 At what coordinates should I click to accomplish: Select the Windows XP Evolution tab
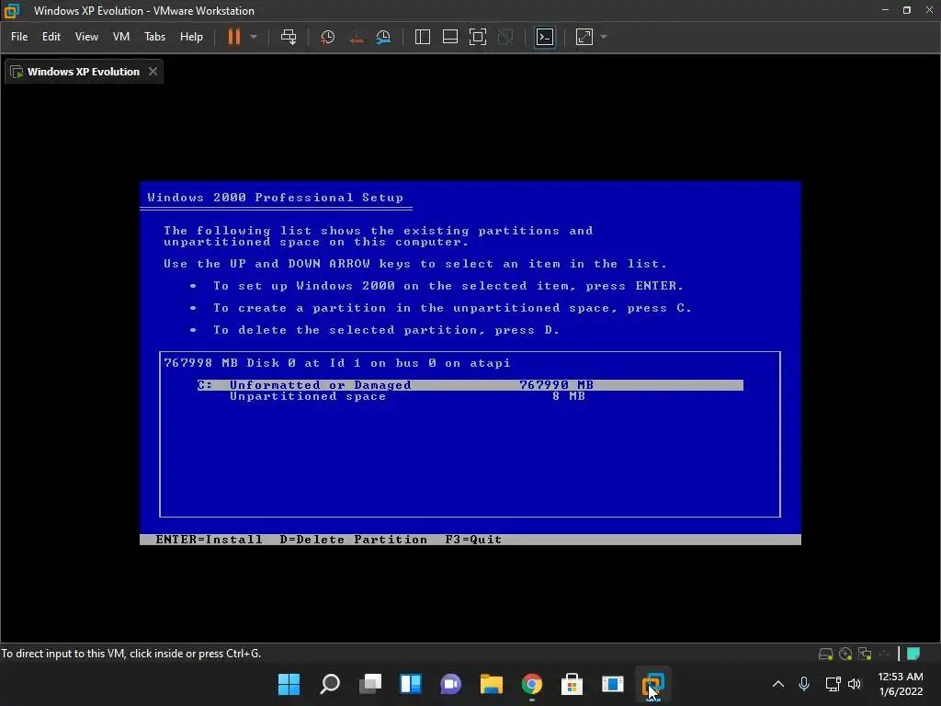click(84, 72)
